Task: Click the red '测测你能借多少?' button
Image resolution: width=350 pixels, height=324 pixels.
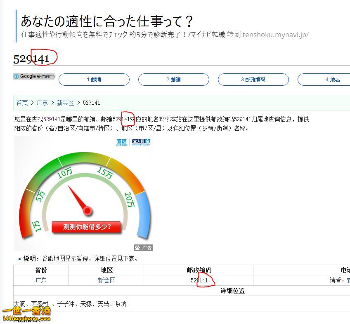Action: (x=87, y=227)
